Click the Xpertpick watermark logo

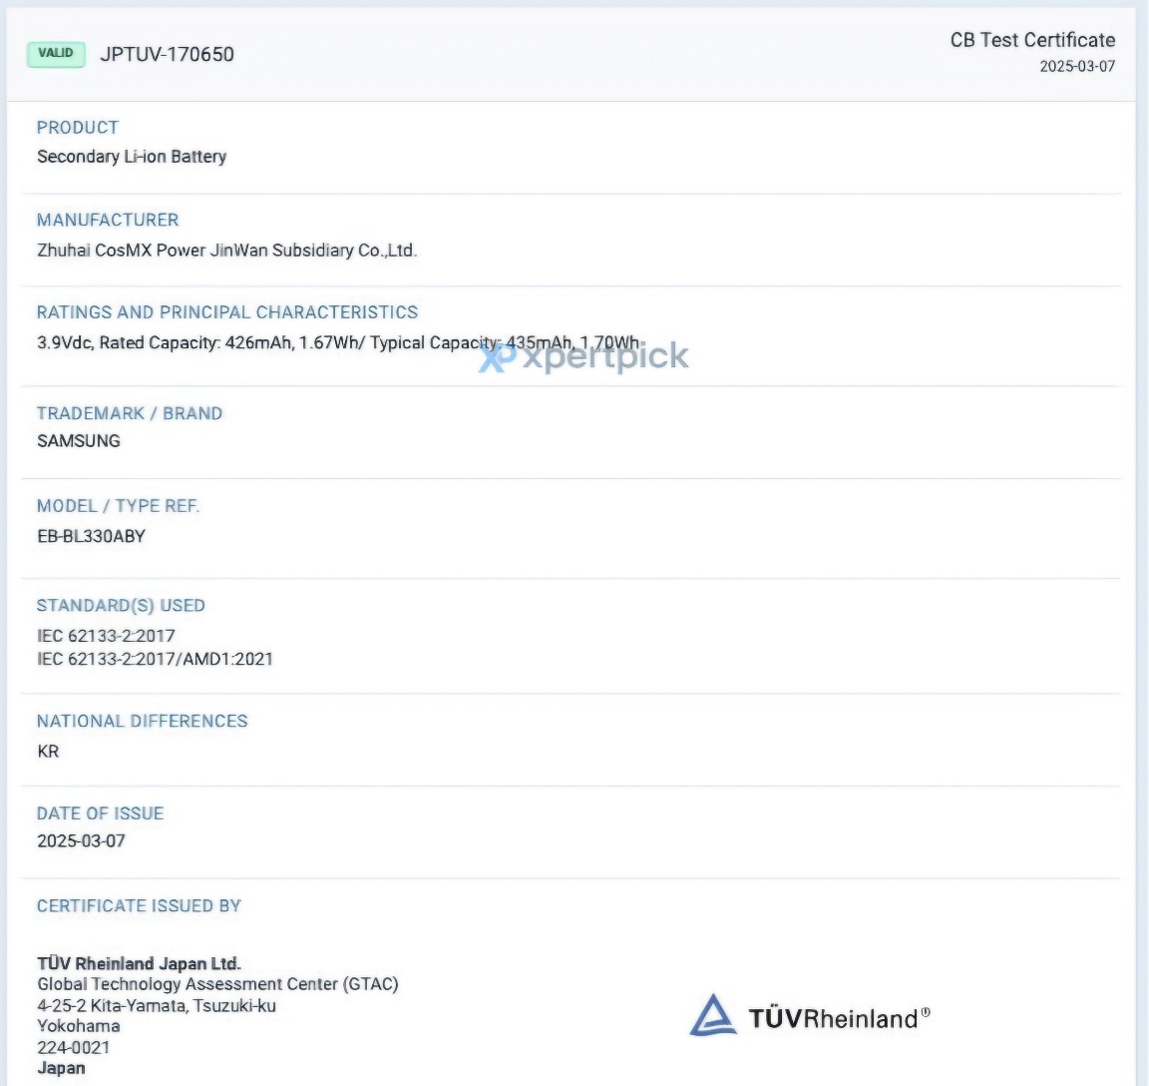(583, 356)
